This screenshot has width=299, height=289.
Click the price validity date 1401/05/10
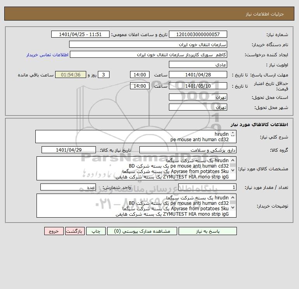(198, 86)
